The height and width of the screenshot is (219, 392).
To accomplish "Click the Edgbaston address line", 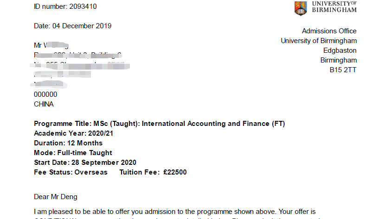I will (x=340, y=50).
